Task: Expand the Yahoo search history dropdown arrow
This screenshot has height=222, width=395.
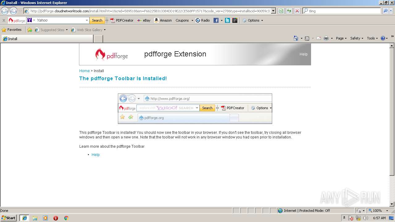Action: [87, 20]
